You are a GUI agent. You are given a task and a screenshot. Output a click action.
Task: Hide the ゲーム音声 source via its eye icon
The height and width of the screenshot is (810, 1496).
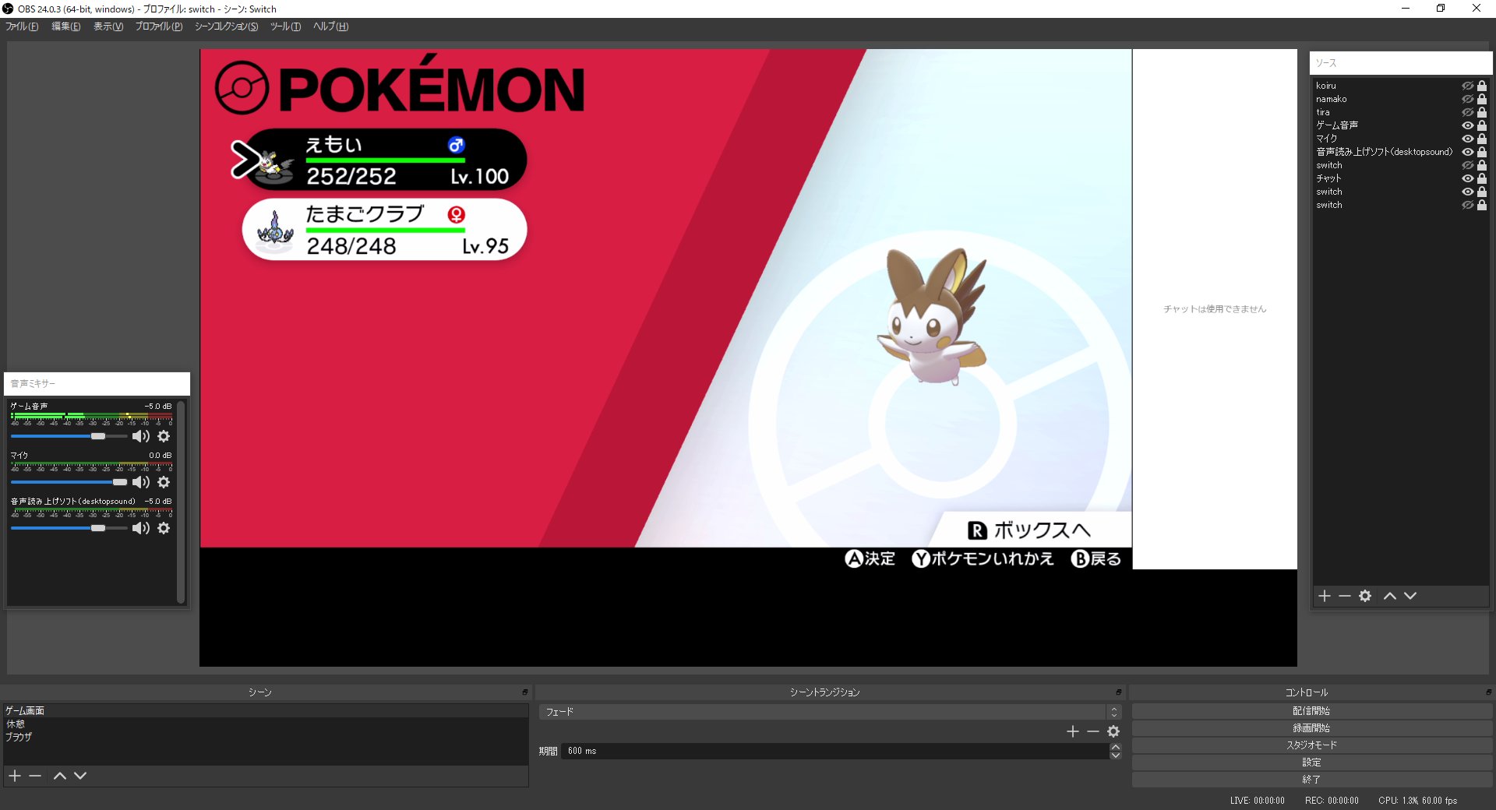coord(1467,125)
